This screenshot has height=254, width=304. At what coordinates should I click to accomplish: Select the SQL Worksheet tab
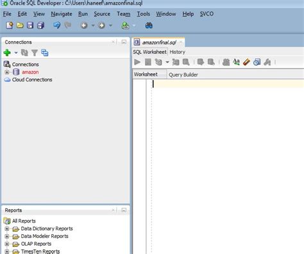coord(149,52)
